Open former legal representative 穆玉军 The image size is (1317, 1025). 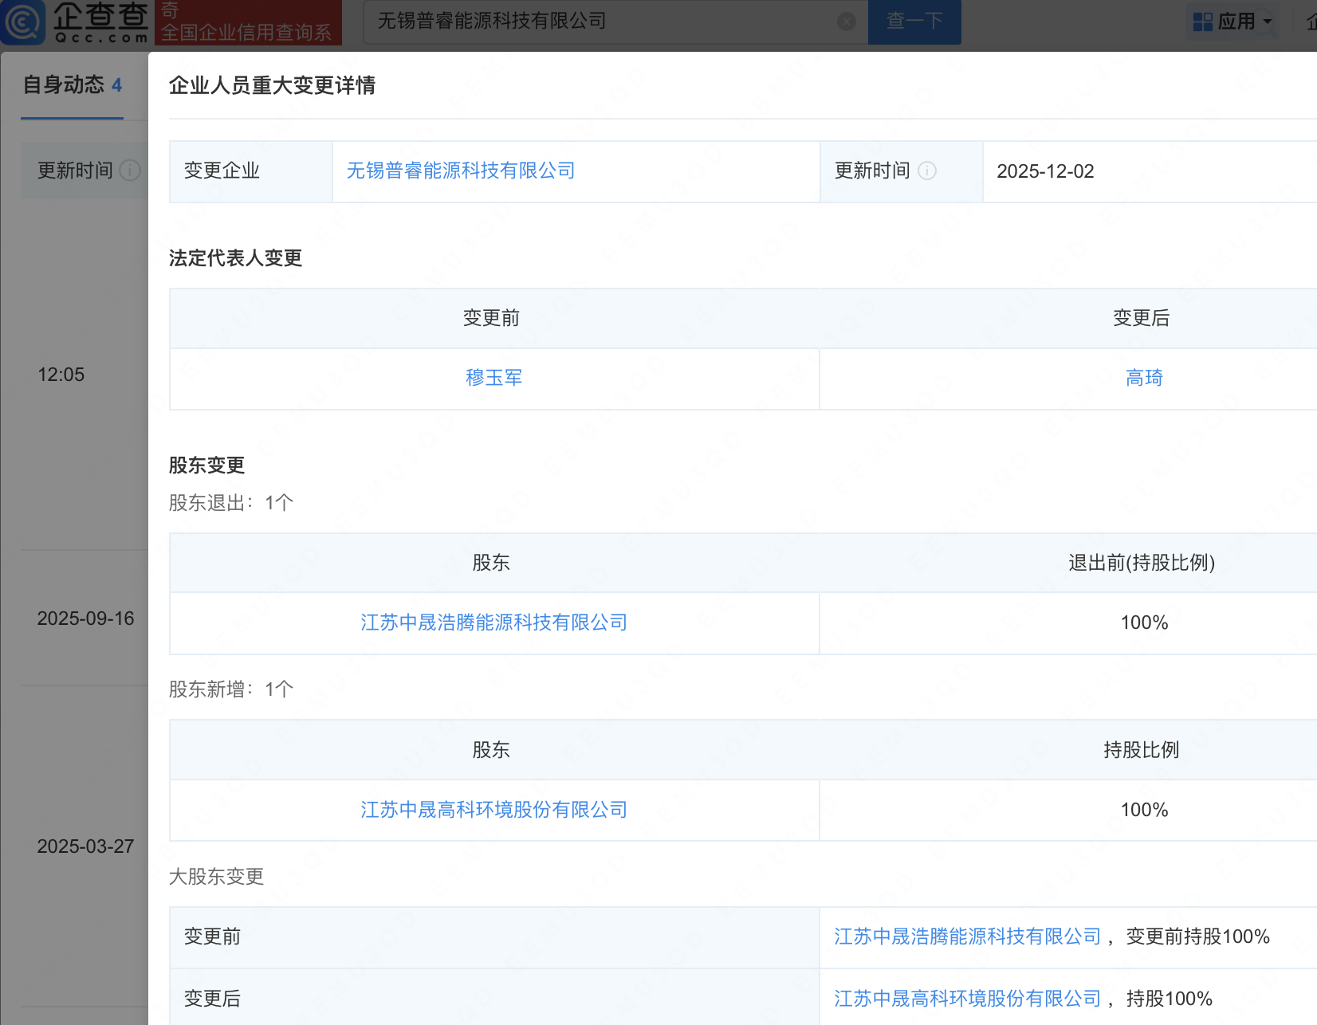point(493,378)
